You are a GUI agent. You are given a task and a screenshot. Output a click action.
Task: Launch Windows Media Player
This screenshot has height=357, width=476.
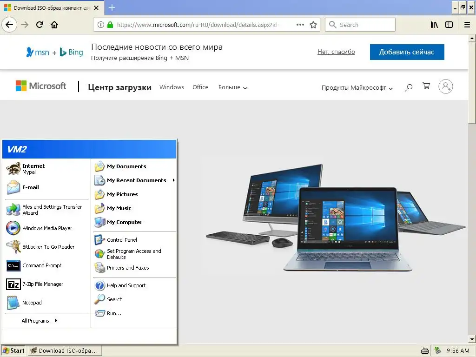tap(46, 228)
